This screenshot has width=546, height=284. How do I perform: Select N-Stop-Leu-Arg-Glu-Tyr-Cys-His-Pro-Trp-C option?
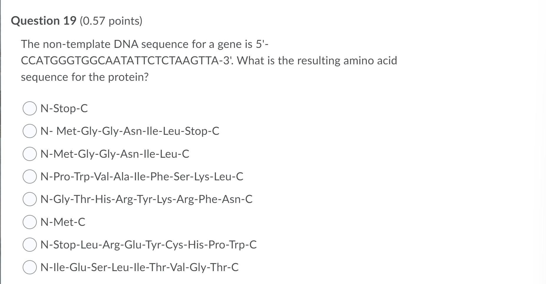click(29, 245)
